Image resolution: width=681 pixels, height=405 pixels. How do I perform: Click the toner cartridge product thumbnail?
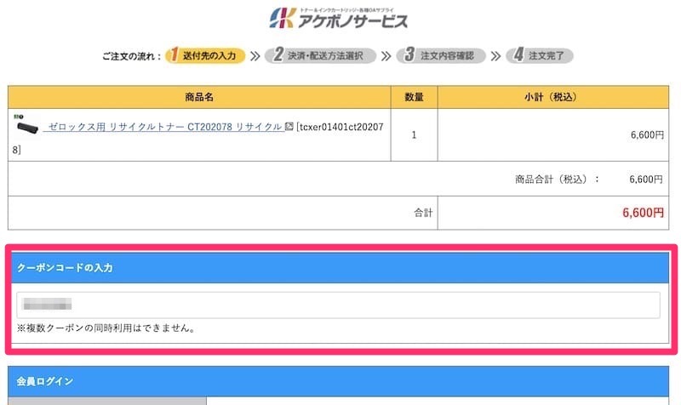click(x=27, y=127)
